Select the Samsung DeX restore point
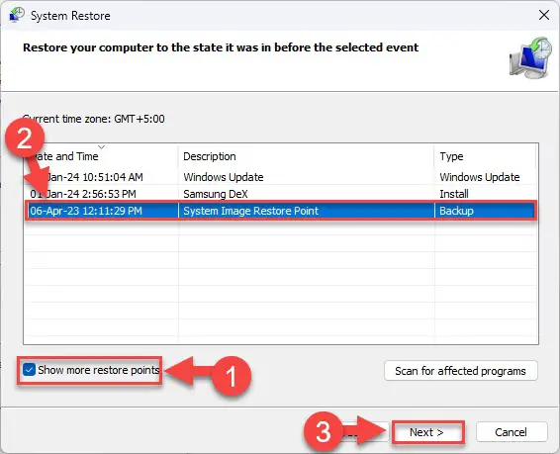560x454 pixels. tap(280, 194)
